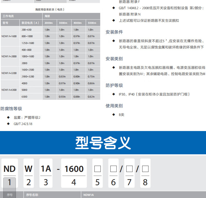This screenshot has width=206, height=198.
Task: Click the diamond bullet beside "盐雾：严酷等级2"
Action: (8, 117)
